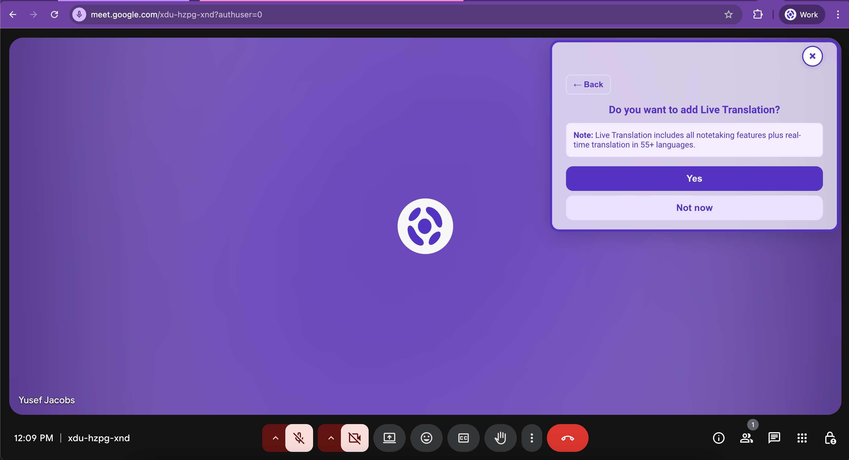Toggle closed captions on

(463, 438)
